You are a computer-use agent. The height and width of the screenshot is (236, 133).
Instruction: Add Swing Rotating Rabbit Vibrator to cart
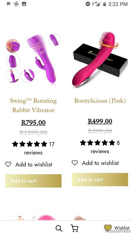point(33,181)
